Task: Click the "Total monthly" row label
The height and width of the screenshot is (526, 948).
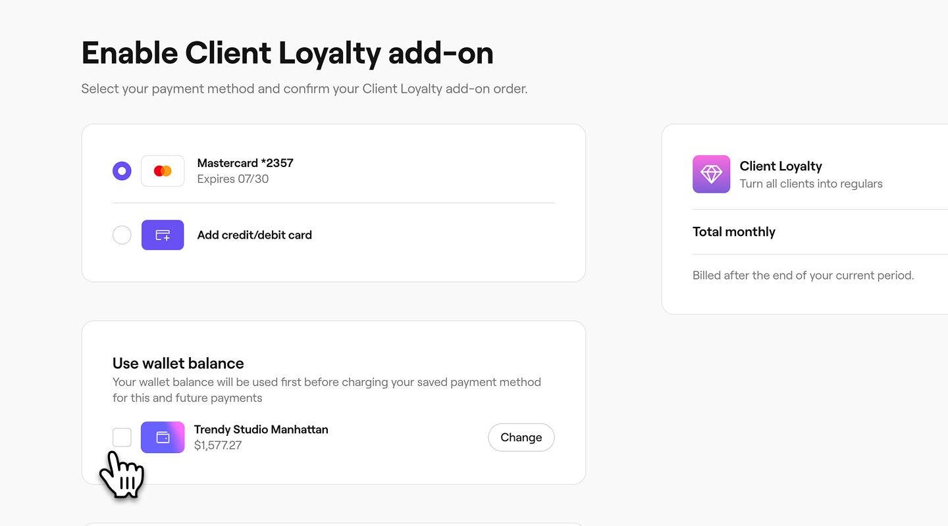Action: [x=733, y=231]
